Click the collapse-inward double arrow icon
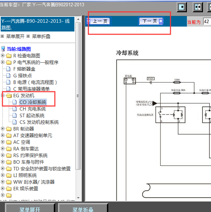Image resolution: width=211 pixels, height=212 pixels. coord(198,7)
